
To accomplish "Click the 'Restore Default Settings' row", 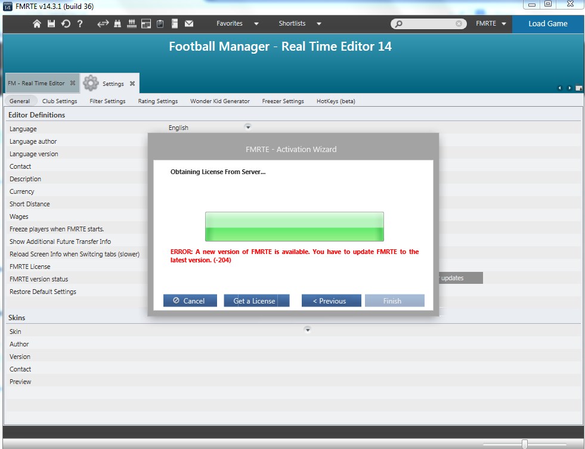I will pyautogui.click(x=43, y=292).
